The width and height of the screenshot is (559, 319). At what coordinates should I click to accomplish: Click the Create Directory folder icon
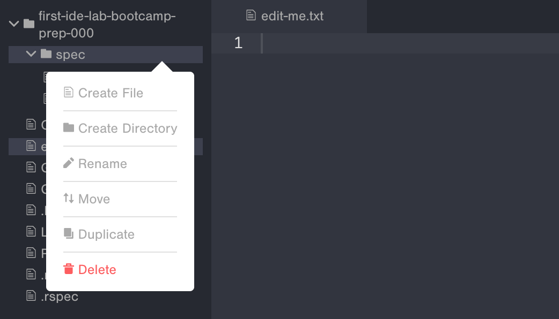tap(68, 128)
